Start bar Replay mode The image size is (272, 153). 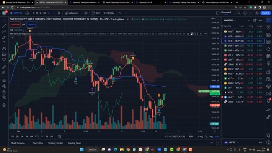point(109,13)
